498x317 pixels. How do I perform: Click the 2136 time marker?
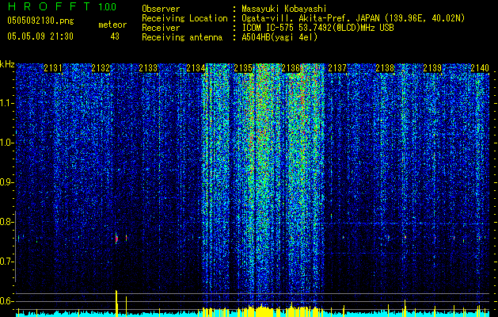291,68
